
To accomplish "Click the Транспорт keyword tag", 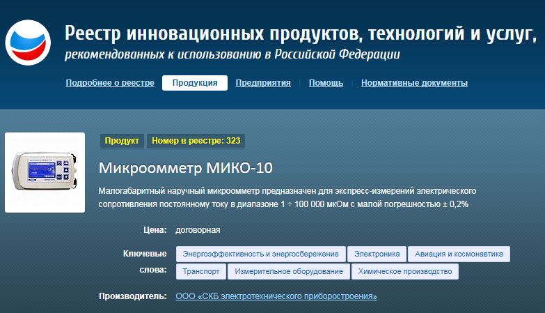I will [x=201, y=271].
